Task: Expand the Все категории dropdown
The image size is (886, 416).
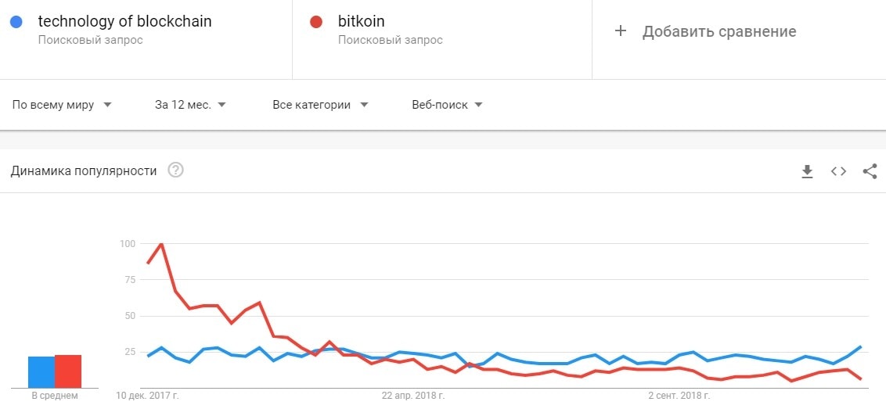Action: click(x=320, y=105)
